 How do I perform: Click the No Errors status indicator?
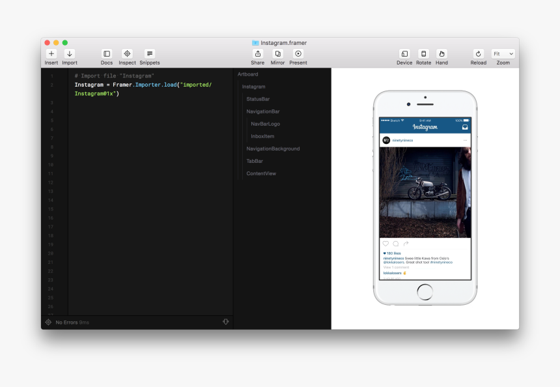click(x=67, y=322)
